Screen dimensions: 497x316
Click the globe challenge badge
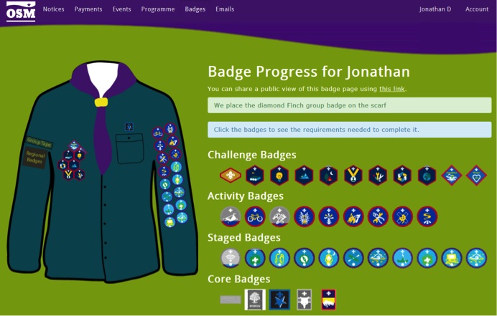(x=427, y=176)
